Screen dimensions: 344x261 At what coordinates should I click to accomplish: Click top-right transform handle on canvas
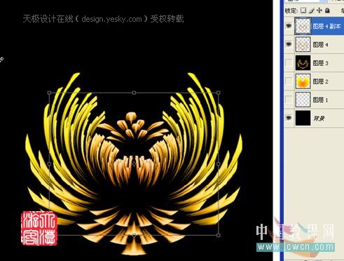coord(219,93)
